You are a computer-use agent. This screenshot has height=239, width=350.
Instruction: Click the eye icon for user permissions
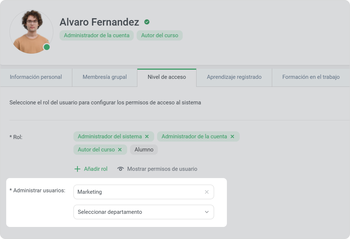coord(121,169)
